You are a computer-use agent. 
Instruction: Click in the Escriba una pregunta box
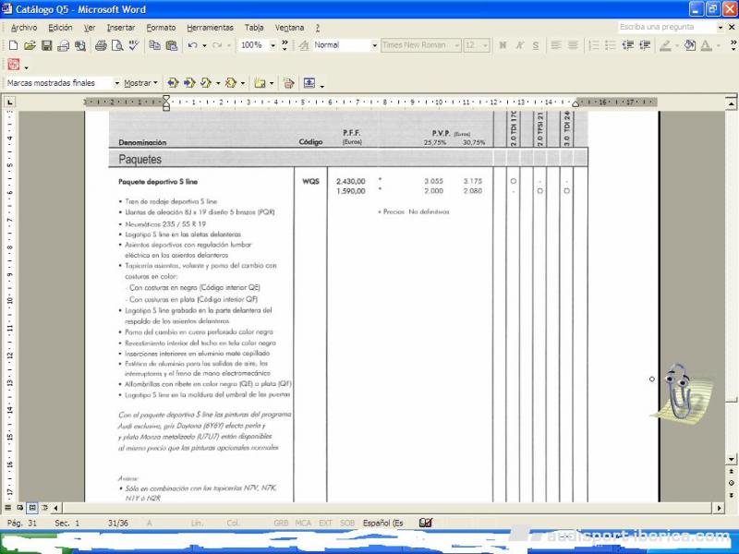(667, 27)
